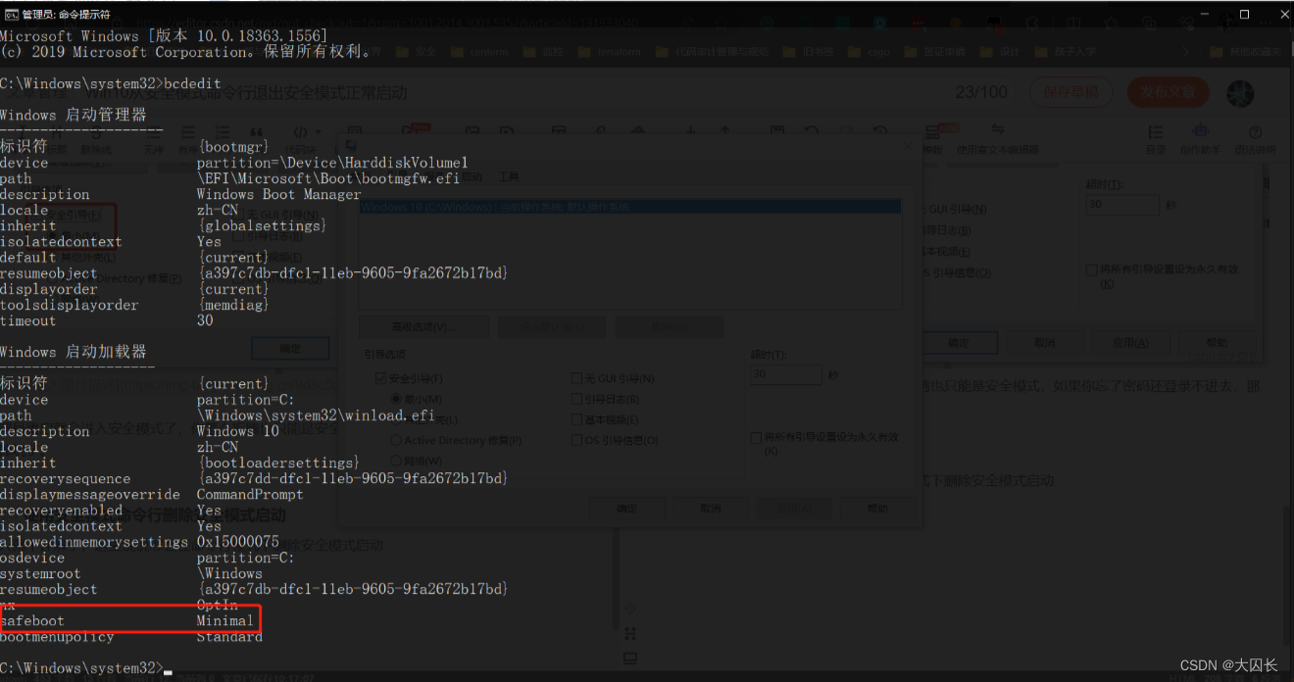Click the 0x15000075 value
1294x682 pixels.
tap(238, 542)
